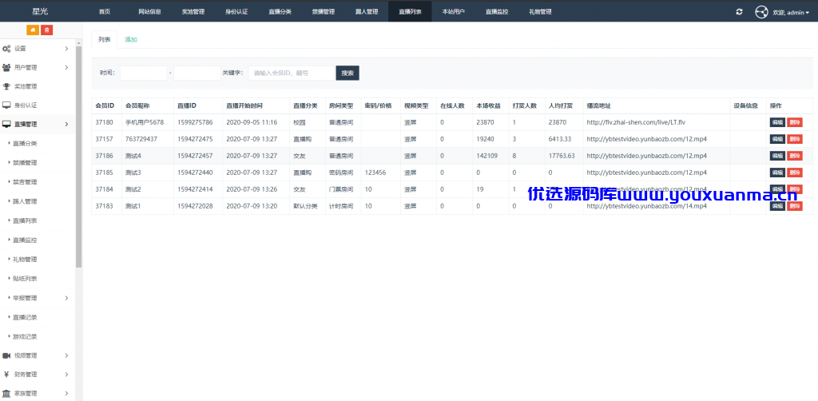Screen dimensions: 818x401
Task: Click the 星光 logo text
Action: (40, 11)
